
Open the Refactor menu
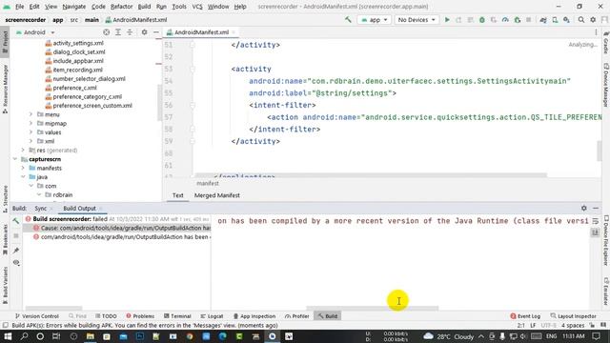(x=121, y=7)
